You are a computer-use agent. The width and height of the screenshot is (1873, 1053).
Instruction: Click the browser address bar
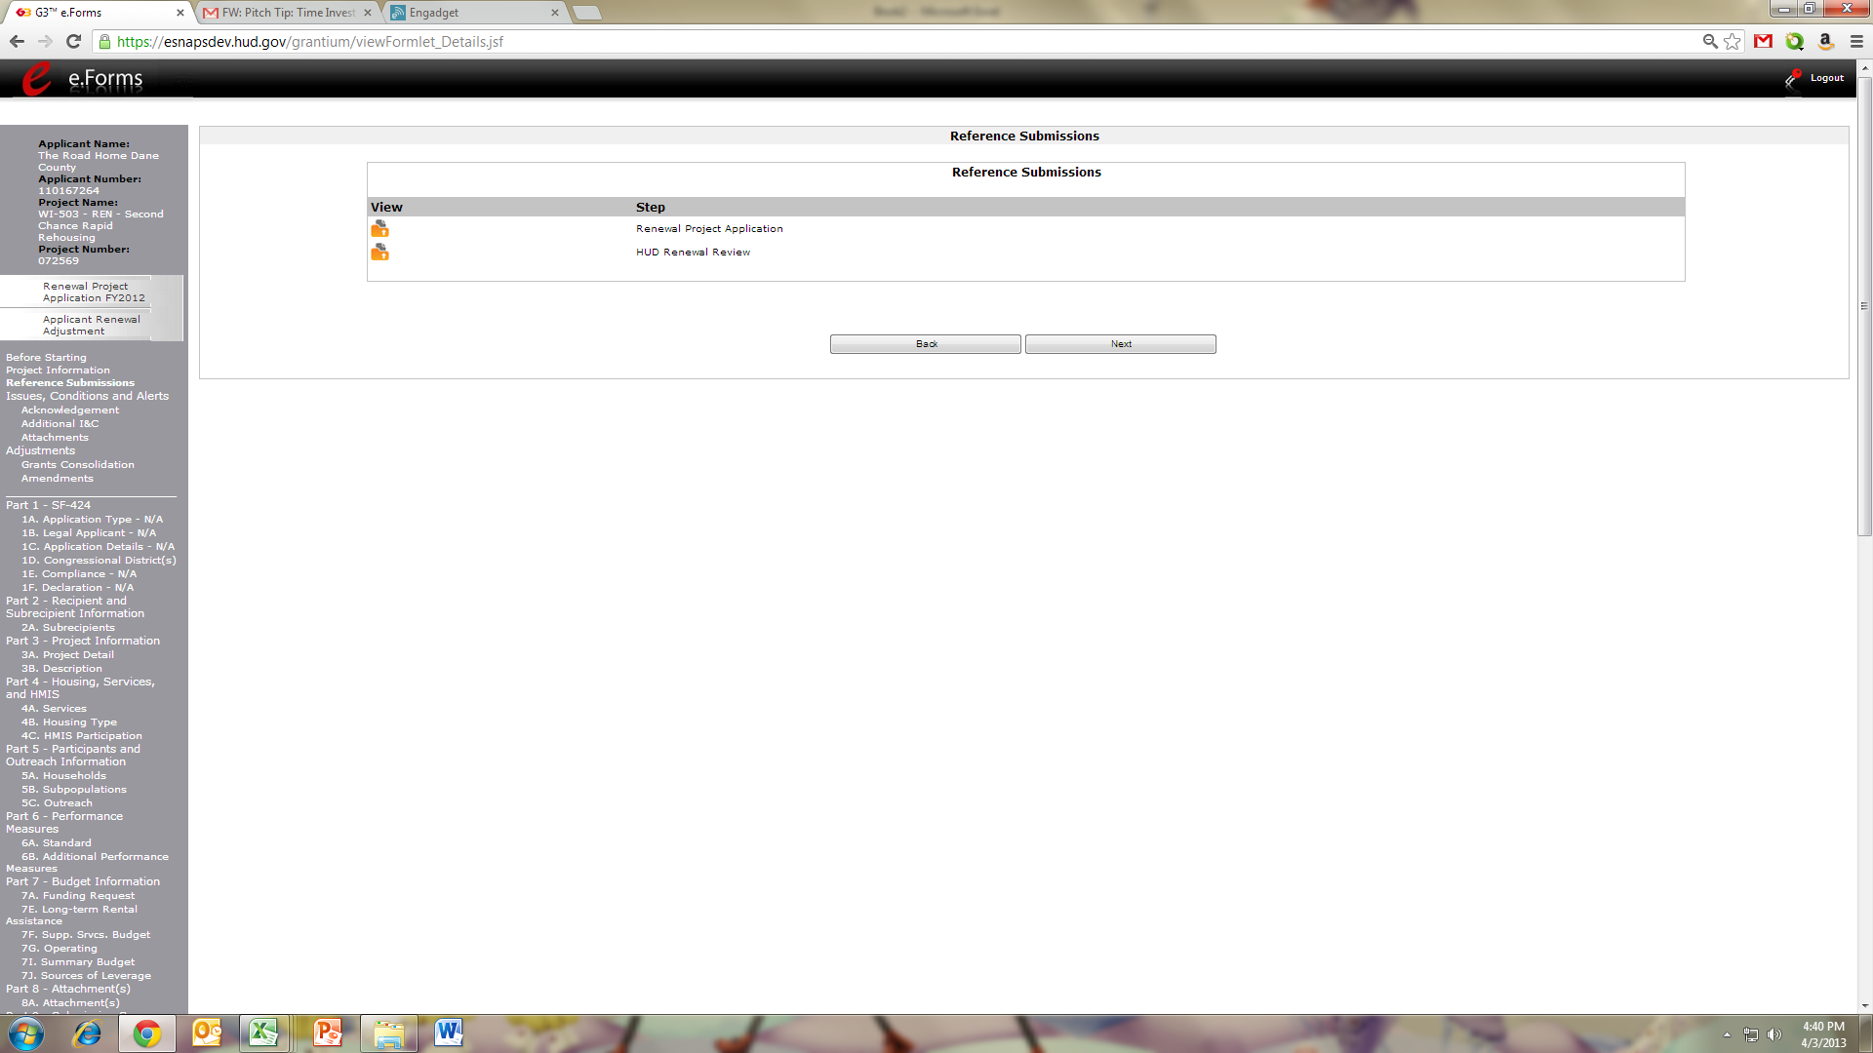click(x=878, y=41)
